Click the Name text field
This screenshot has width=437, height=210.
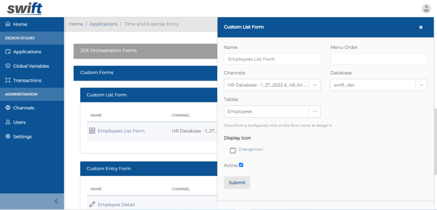[x=272, y=59]
